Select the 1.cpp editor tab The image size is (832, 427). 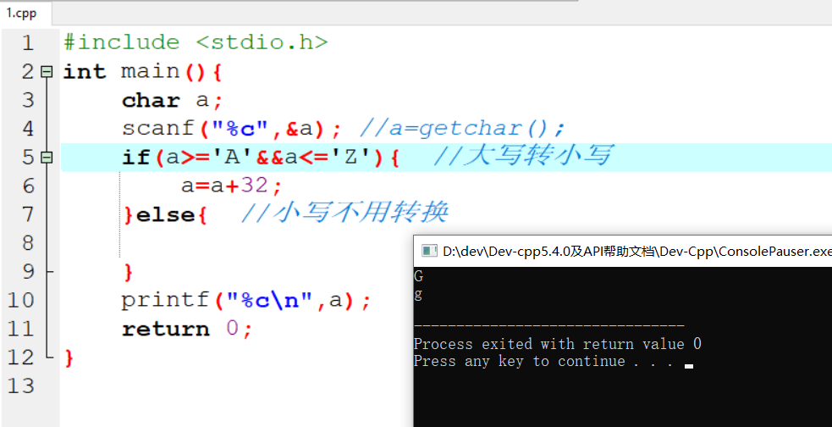point(23,14)
